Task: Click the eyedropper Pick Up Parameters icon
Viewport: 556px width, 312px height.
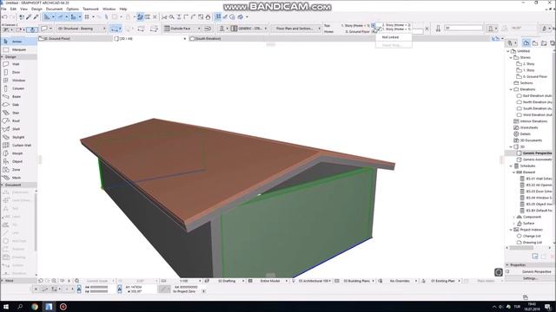Action: (29, 17)
